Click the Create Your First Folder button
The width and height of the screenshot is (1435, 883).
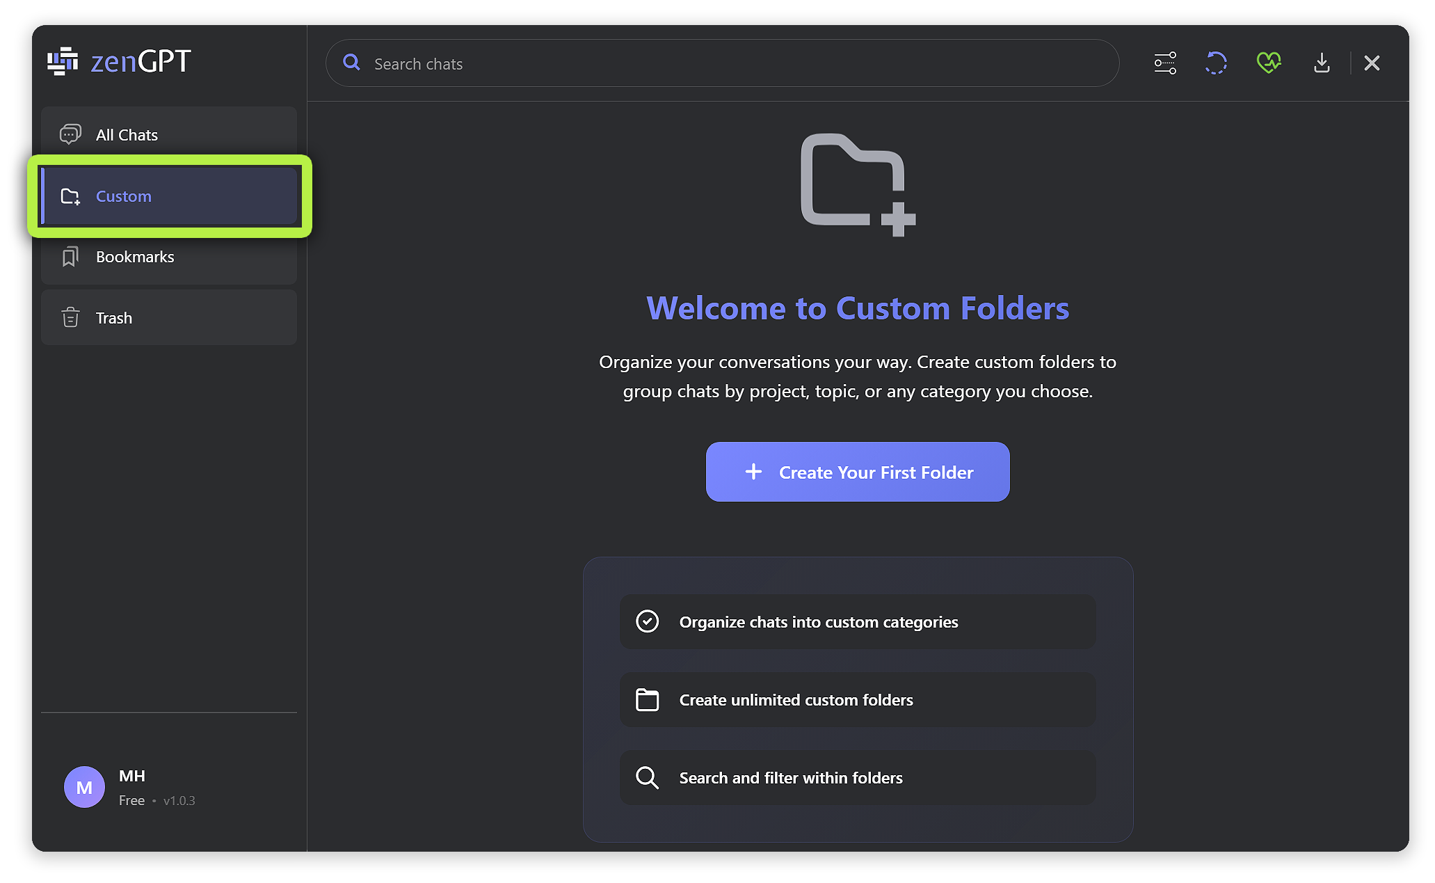857,472
